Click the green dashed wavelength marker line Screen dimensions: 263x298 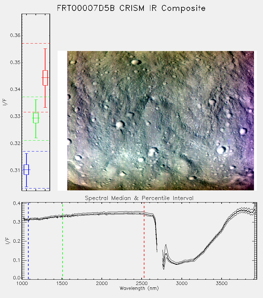point(62,241)
